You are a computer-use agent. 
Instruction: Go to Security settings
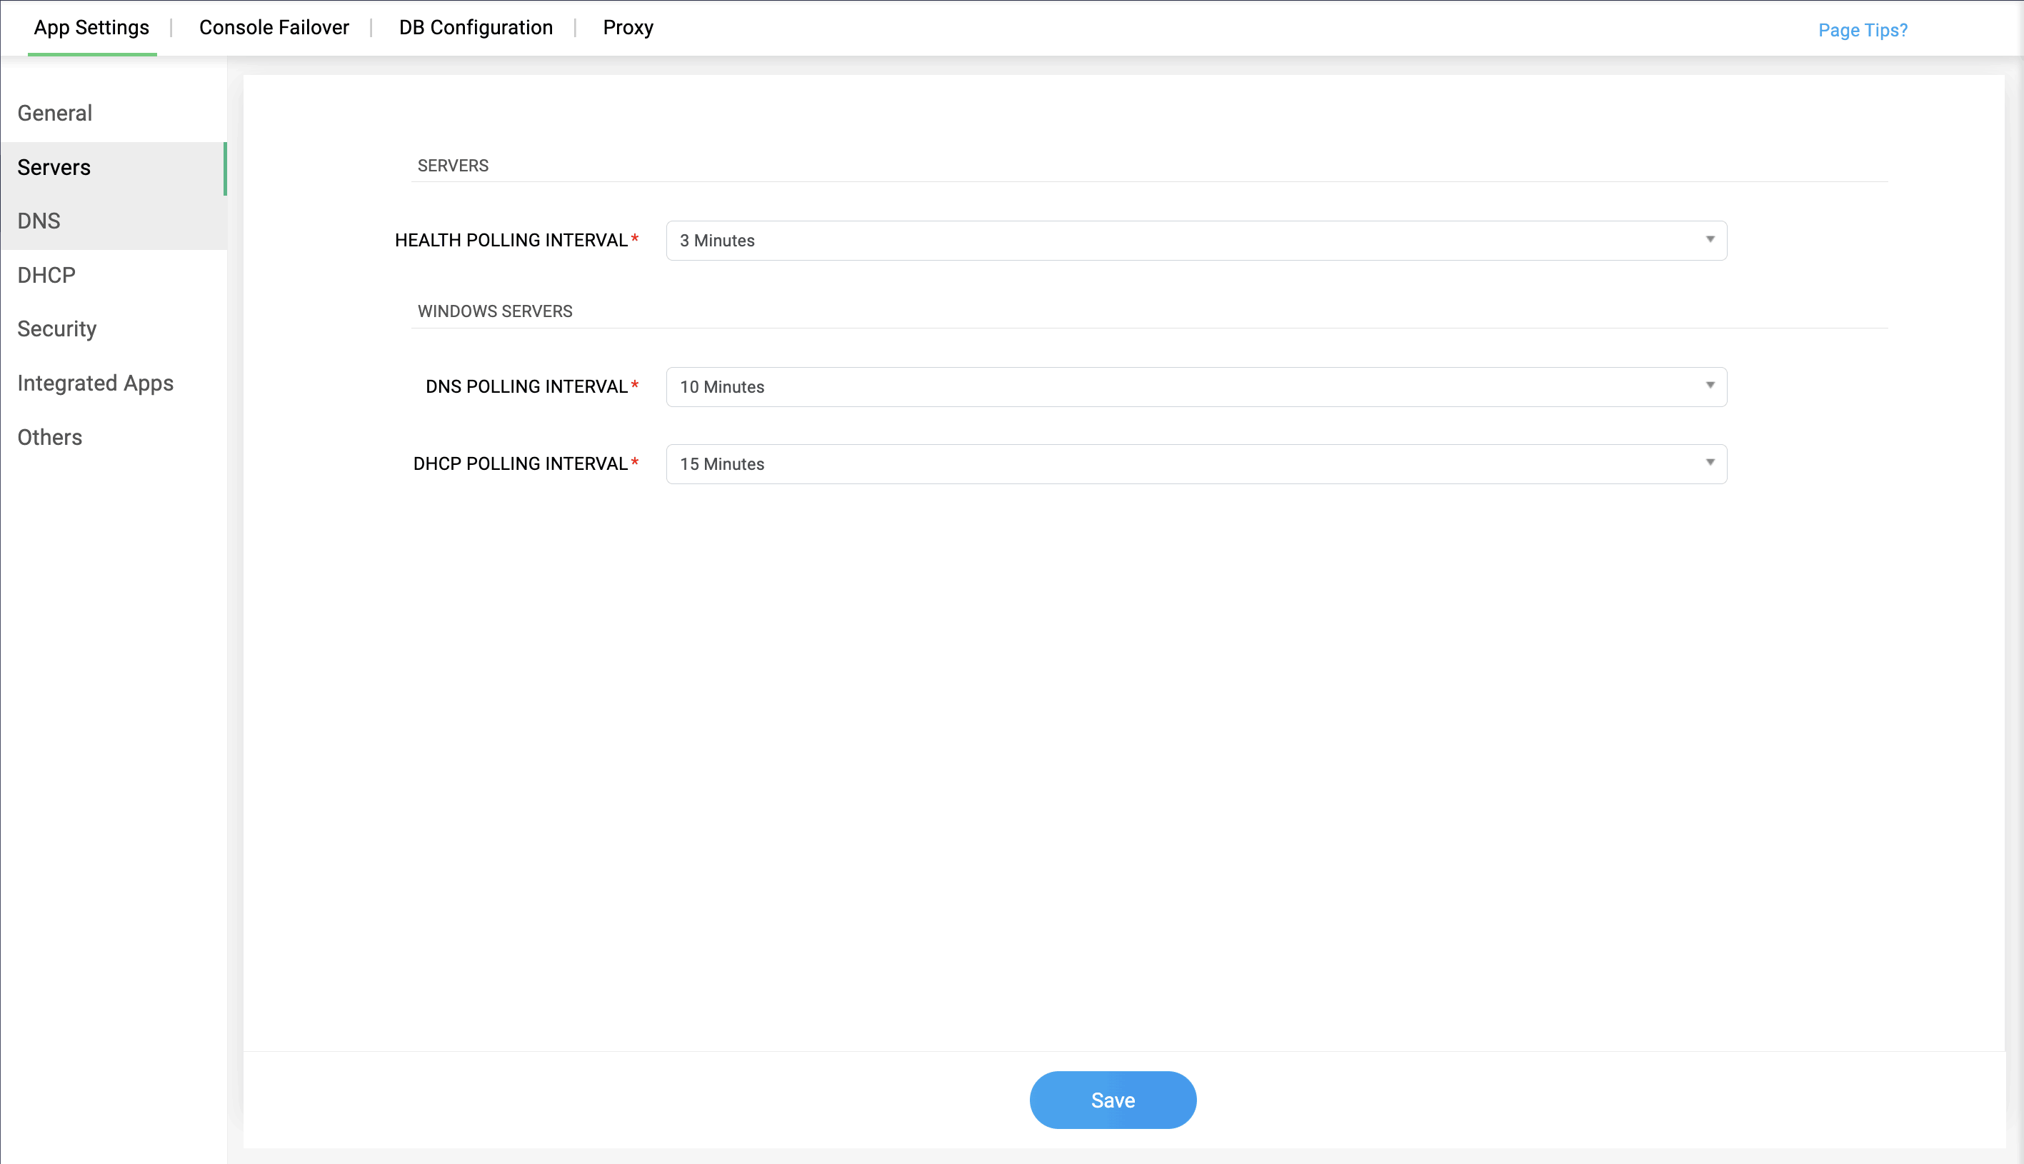tap(56, 329)
